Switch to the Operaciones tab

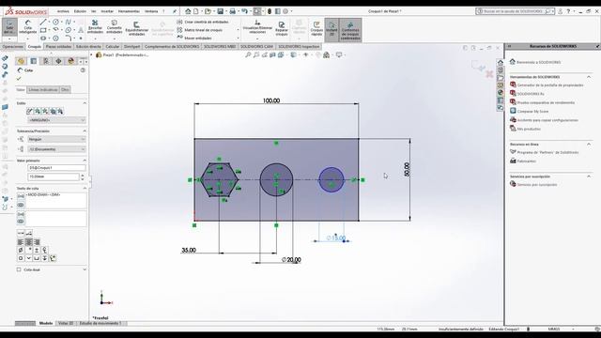pos(12,46)
